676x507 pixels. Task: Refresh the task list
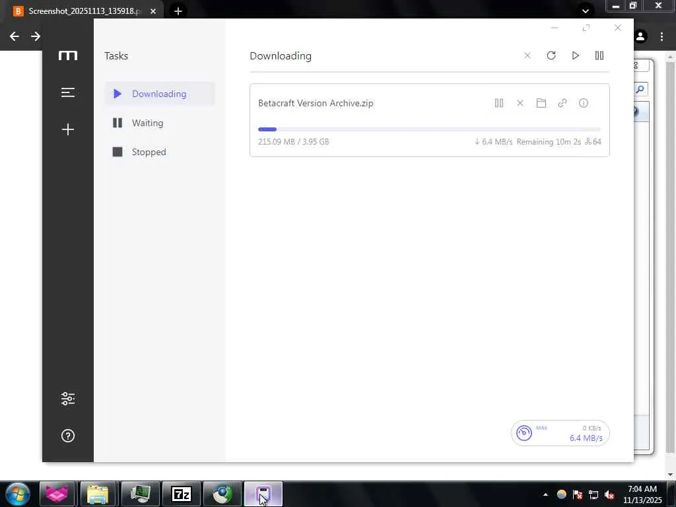551,55
